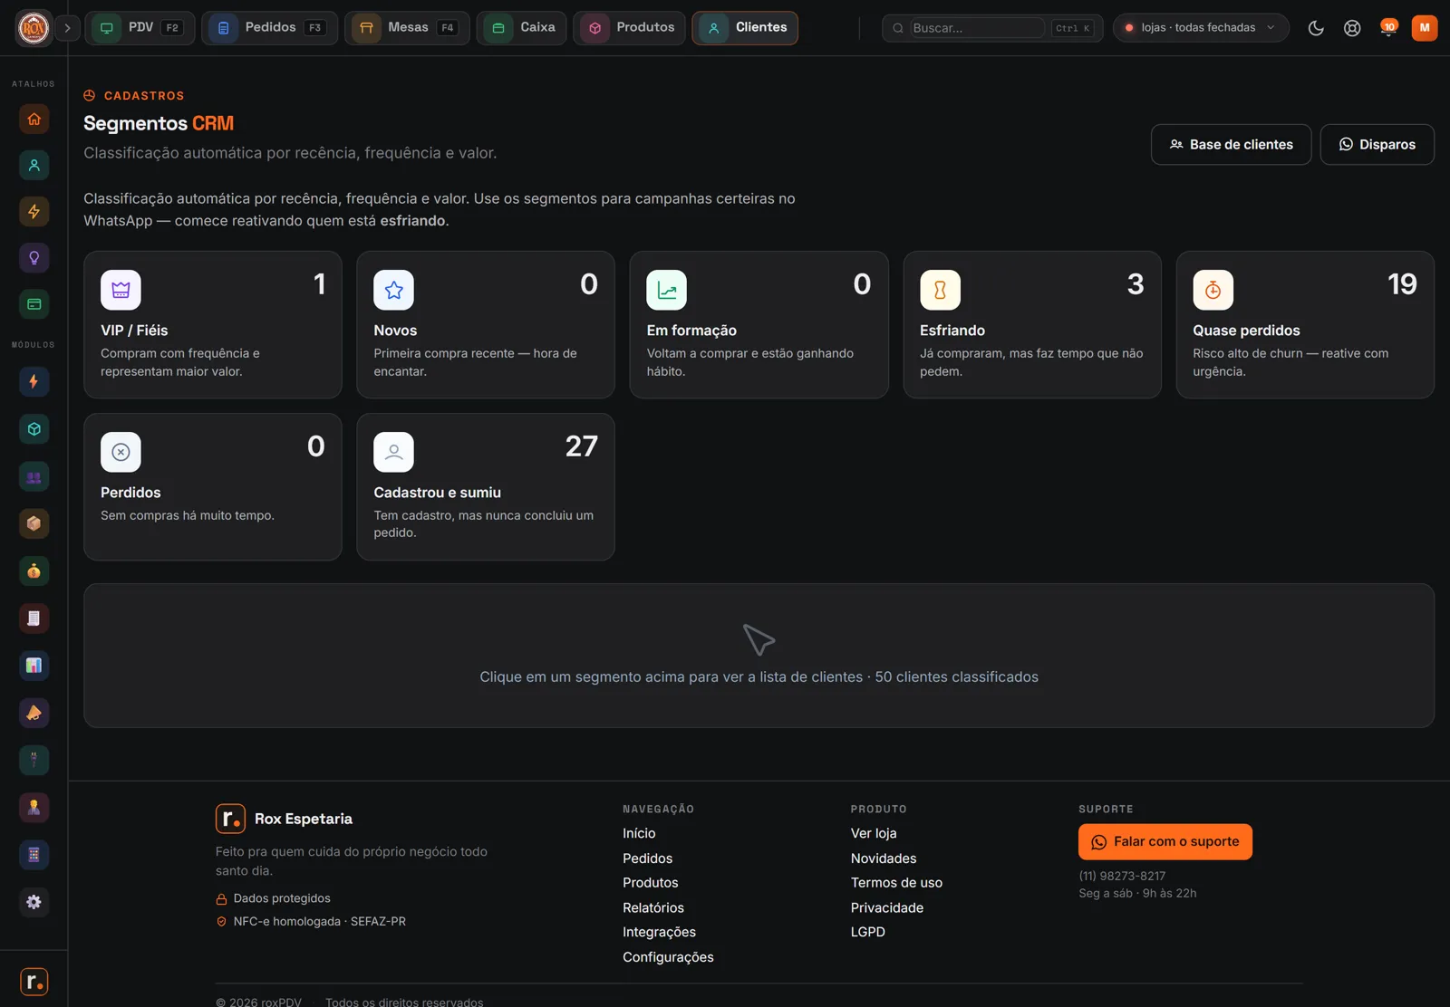Open the lojas todas fechadas dropdown
This screenshot has height=1007, width=1450.
(1201, 28)
